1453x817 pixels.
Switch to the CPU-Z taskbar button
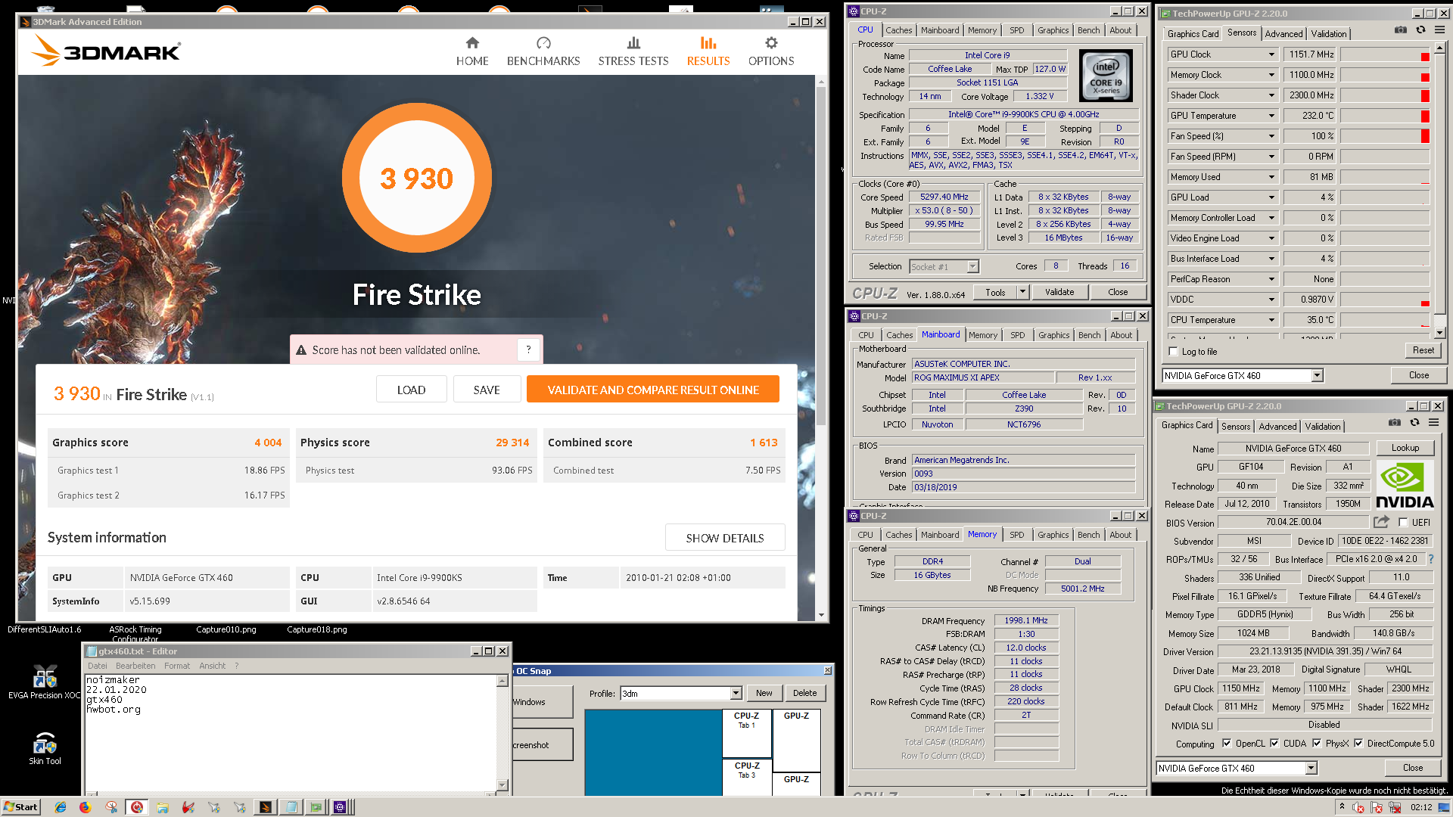(341, 807)
